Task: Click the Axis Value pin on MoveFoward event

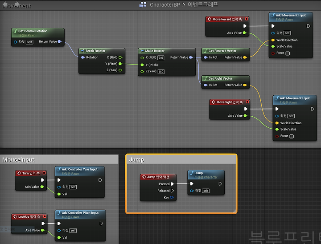Action: [244, 33]
